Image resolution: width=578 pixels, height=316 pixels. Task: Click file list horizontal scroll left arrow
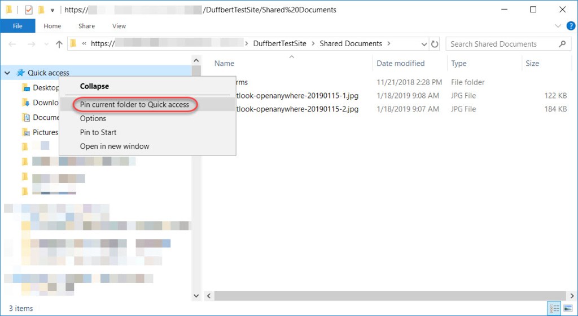click(x=208, y=296)
